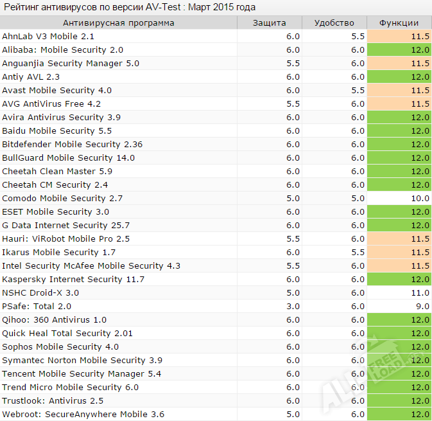
Task: Open Avast Mobile Security 4.0 entry
Action: [56, 91]
